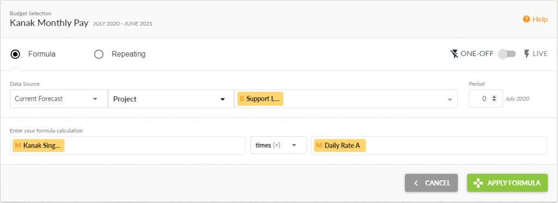Click the Apply Formula cross-arrows icon
Viewport: 558px width, 203px height.
[x=478, y=183]
